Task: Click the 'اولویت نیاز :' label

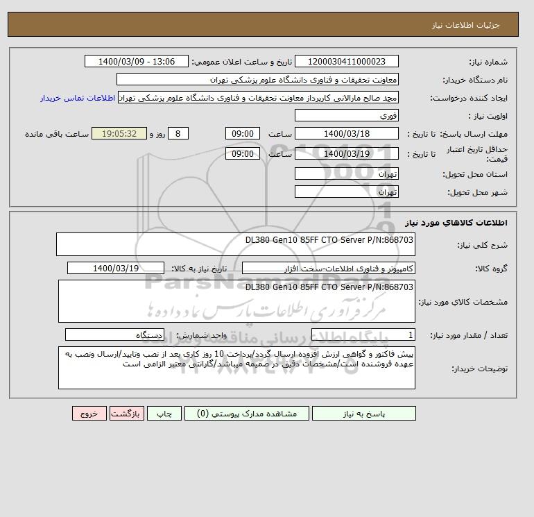Action: click(488, 116)
